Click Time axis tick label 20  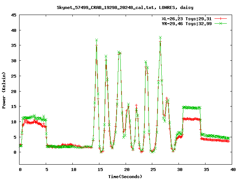coord(127,169)
